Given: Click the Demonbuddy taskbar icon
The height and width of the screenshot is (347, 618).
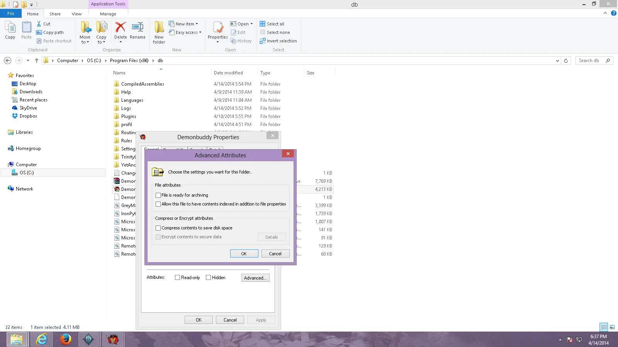Looking at the screenshot, I should (112, 339).
